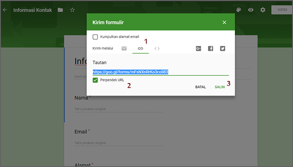Image resolution: width=293 pixels, height=167 pixels.
Task: Click the back arrow icon
Action: tap(5, 10)
